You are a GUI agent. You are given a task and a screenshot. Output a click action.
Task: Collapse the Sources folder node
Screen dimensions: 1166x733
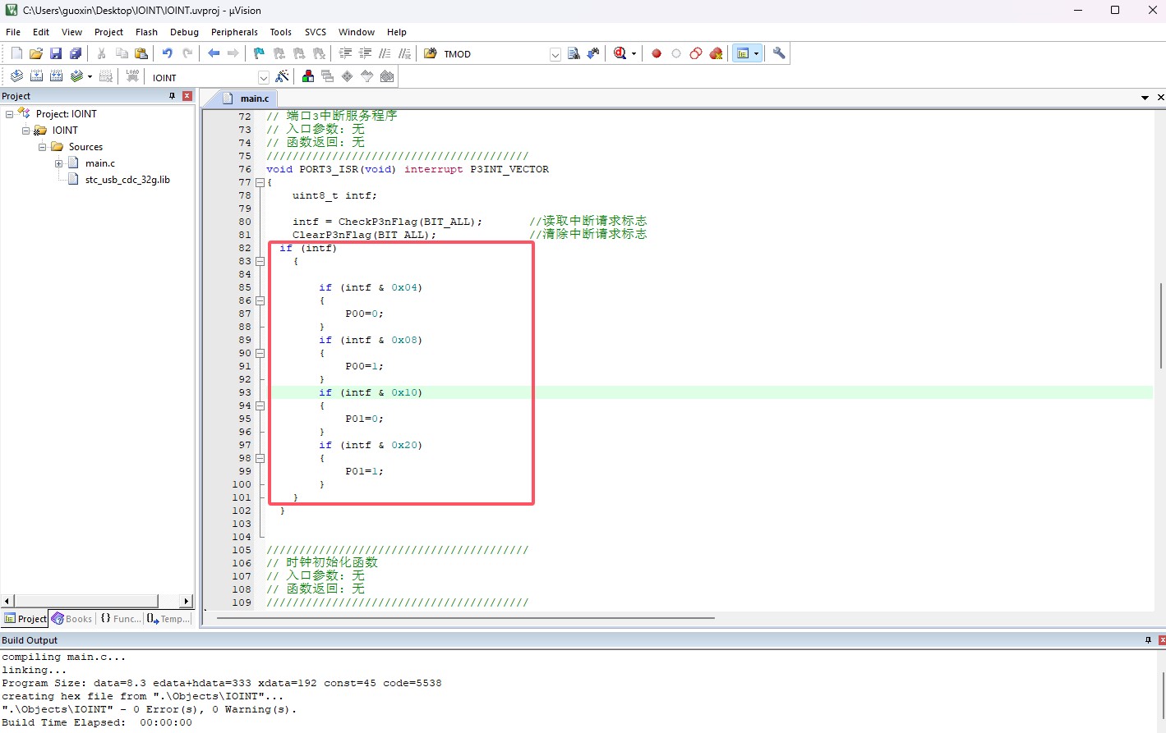click(x=43, y=147)
